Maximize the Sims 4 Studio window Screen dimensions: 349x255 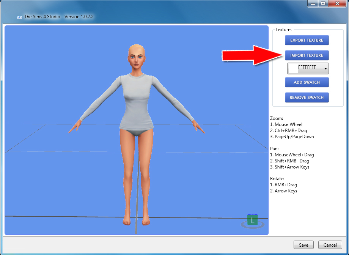323,3
